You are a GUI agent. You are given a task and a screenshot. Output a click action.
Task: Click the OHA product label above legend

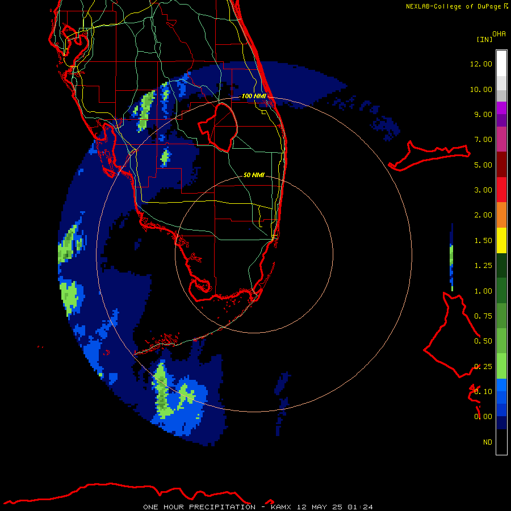pyautogui.click(x=499, y=33)
